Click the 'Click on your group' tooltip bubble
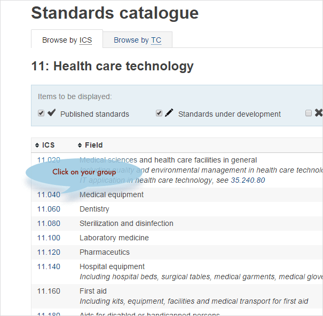The image size is (323, 316). click(84, 173)
